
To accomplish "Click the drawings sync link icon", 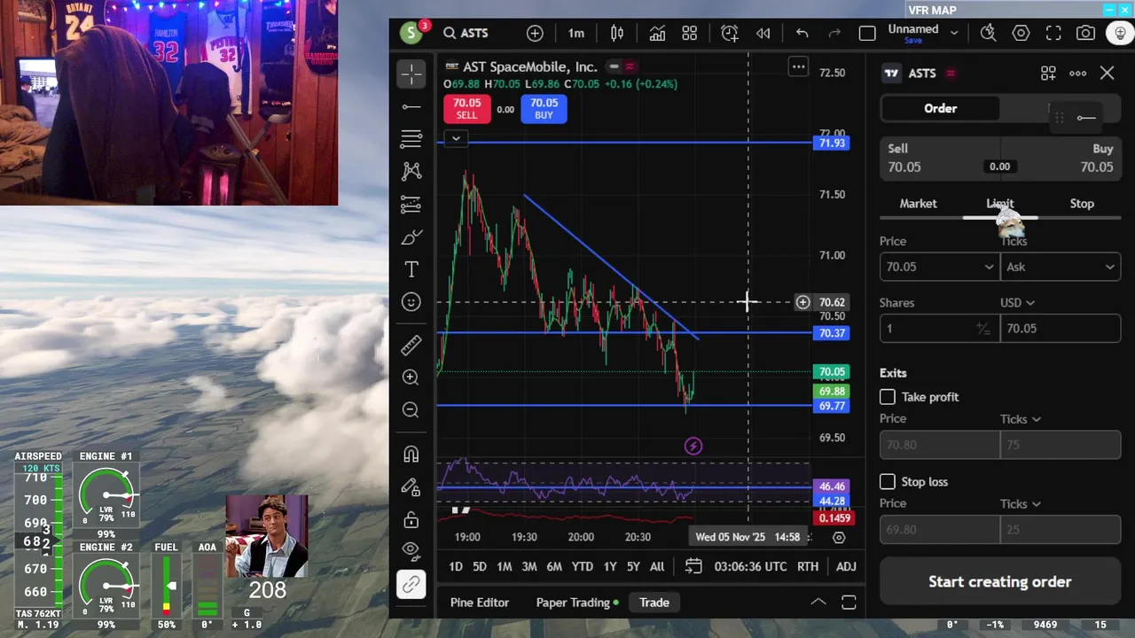I will pos(411,584).
